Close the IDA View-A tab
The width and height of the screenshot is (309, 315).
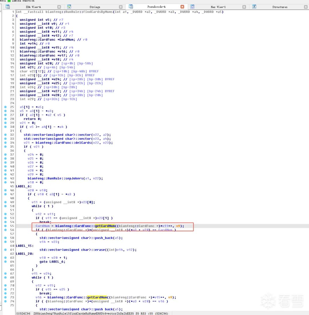59,7
